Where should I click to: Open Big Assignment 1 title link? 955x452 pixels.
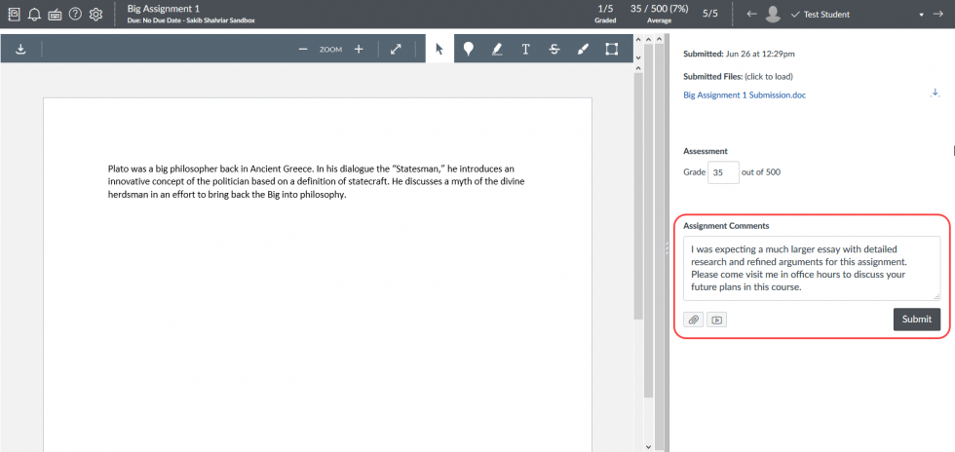164,9
